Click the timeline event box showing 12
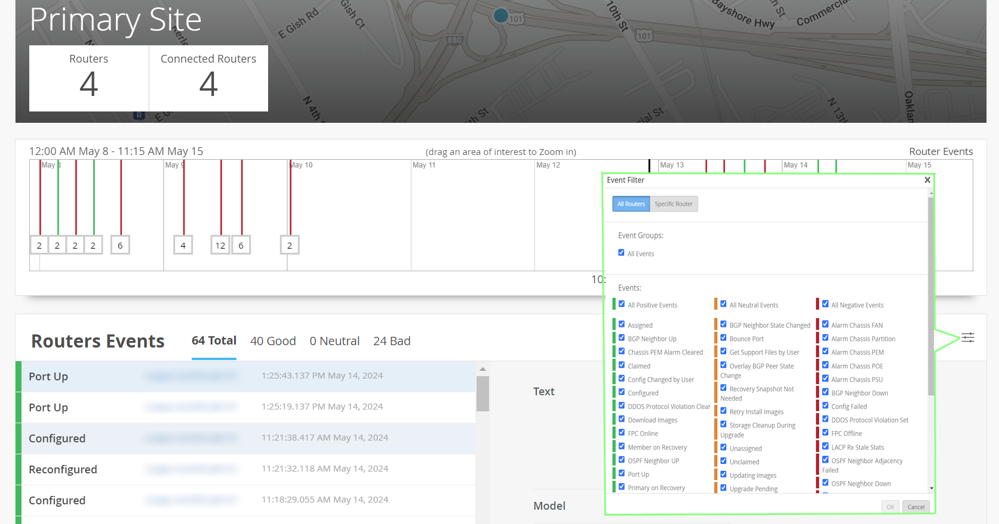The height and width of the screenshot is (524, 999). [220, 245]
